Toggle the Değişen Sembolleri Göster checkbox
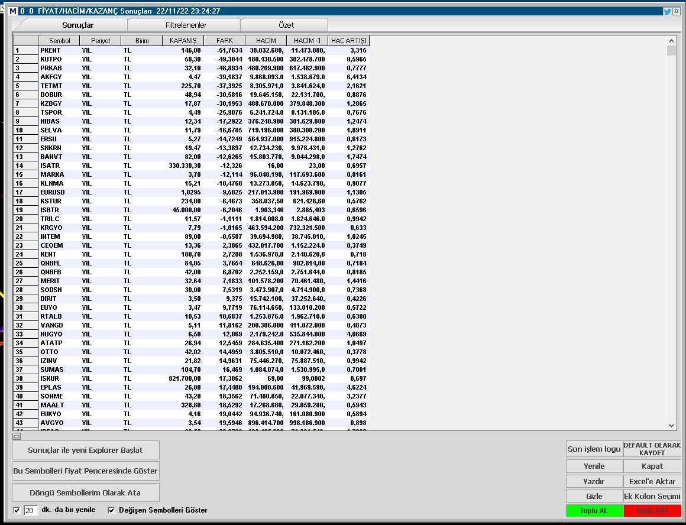686x525 pixels. [111, 510]
